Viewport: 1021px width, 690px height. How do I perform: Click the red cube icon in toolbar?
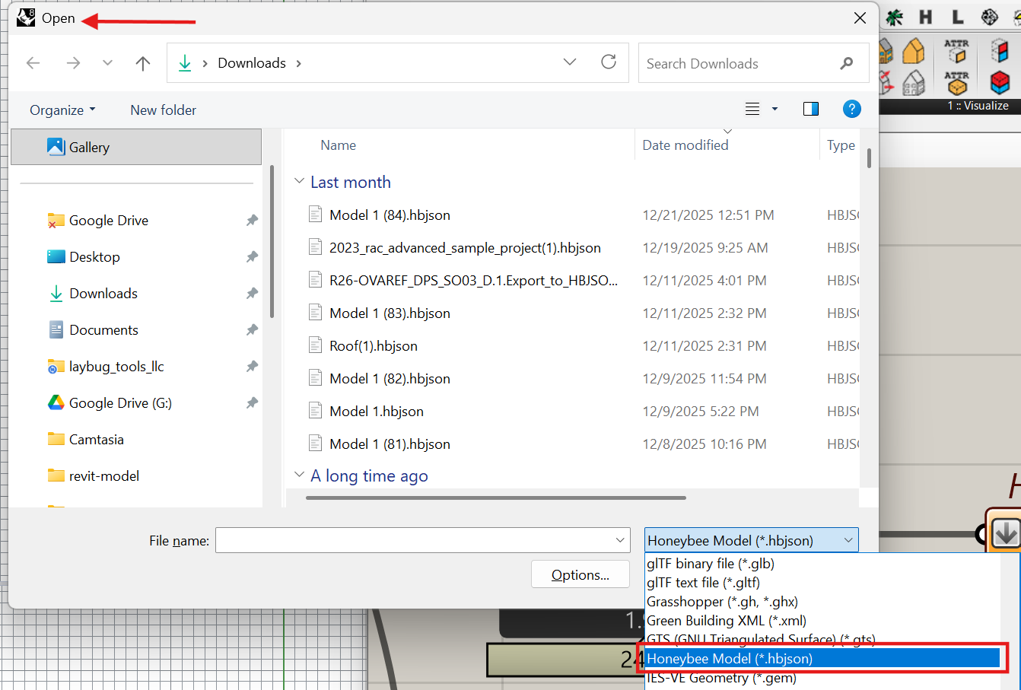[x=1000, y=81]
